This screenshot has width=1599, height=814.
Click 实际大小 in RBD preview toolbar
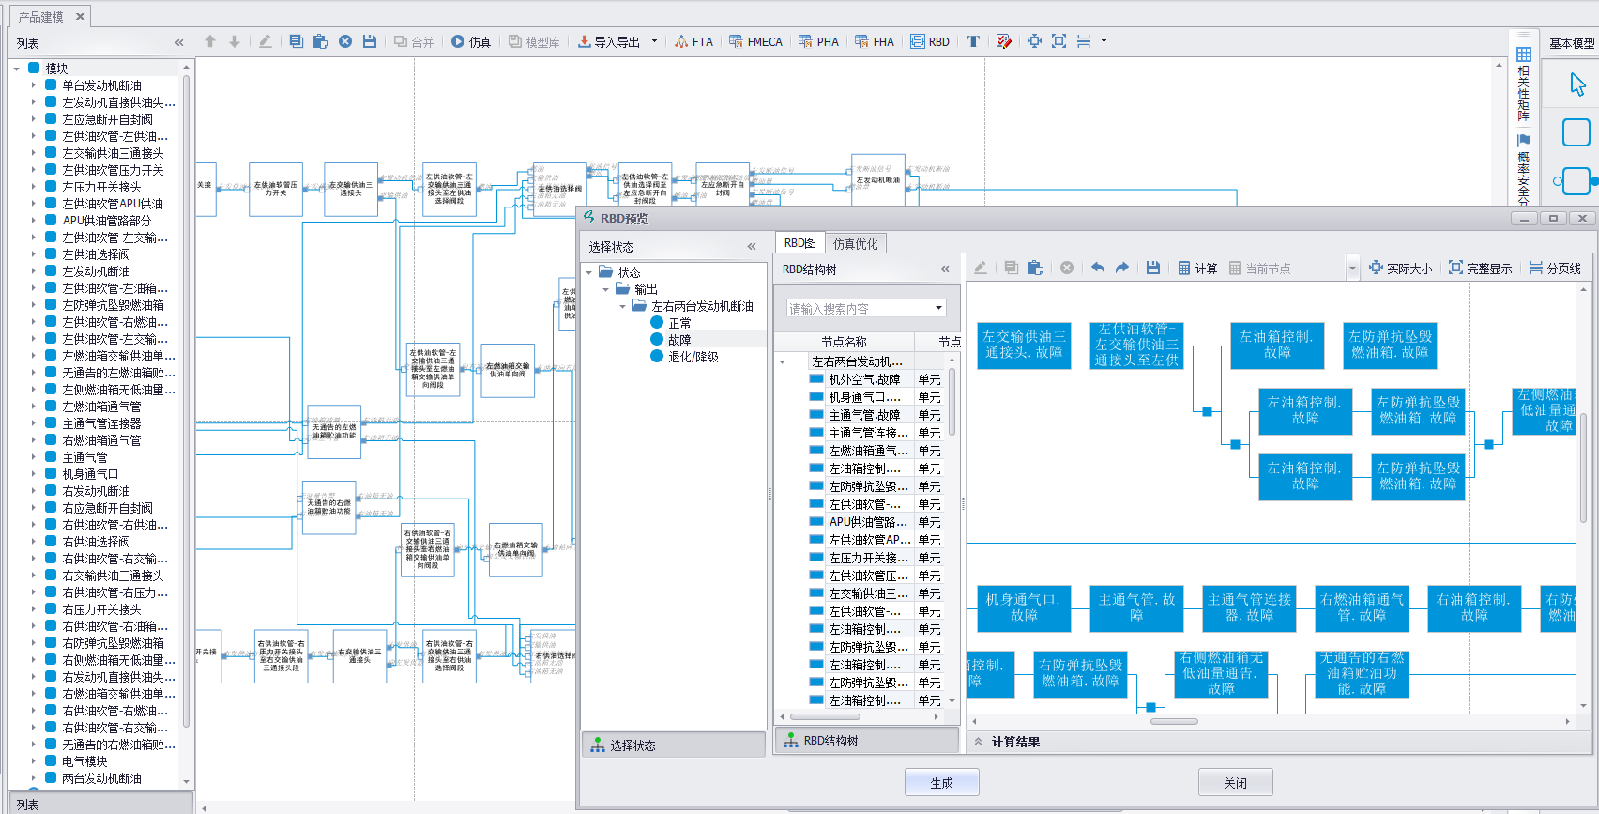pyautogui.click(x=1400, y=269)
